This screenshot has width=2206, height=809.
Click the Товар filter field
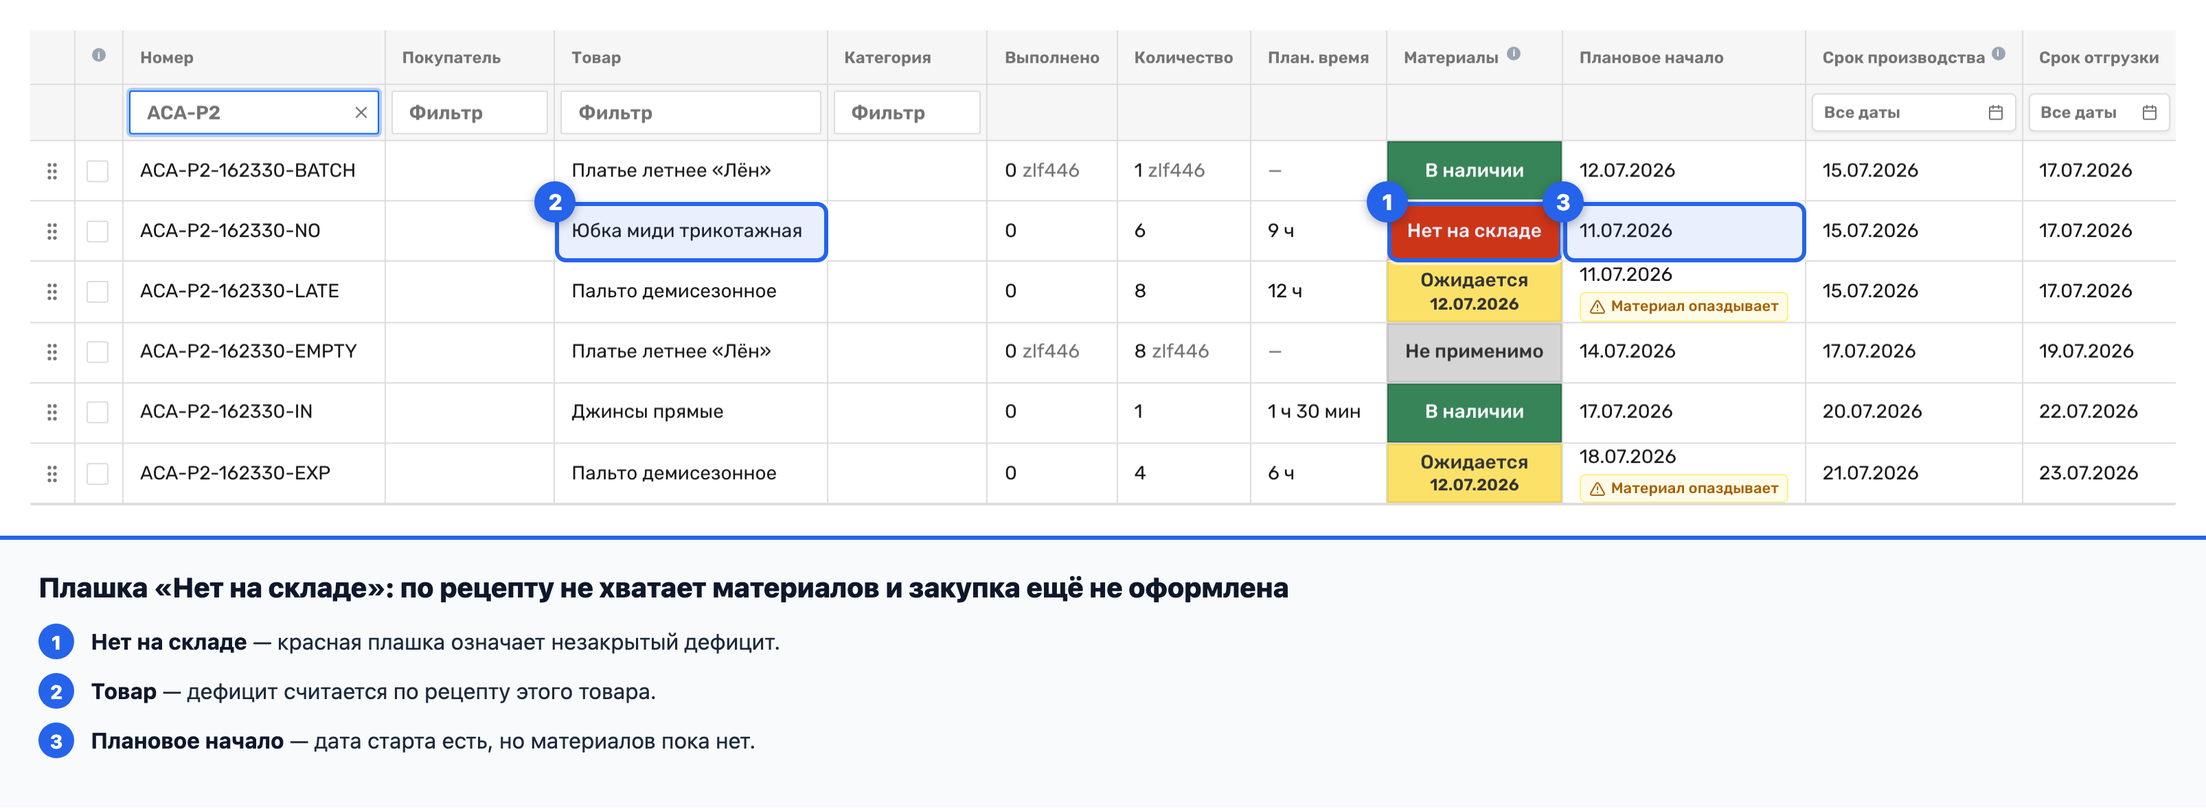690,112
